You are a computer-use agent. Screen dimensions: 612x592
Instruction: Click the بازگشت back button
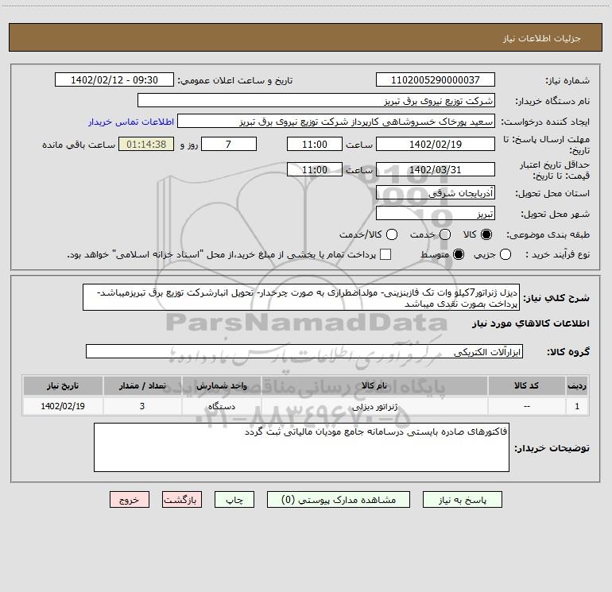(x=182, y=500)
